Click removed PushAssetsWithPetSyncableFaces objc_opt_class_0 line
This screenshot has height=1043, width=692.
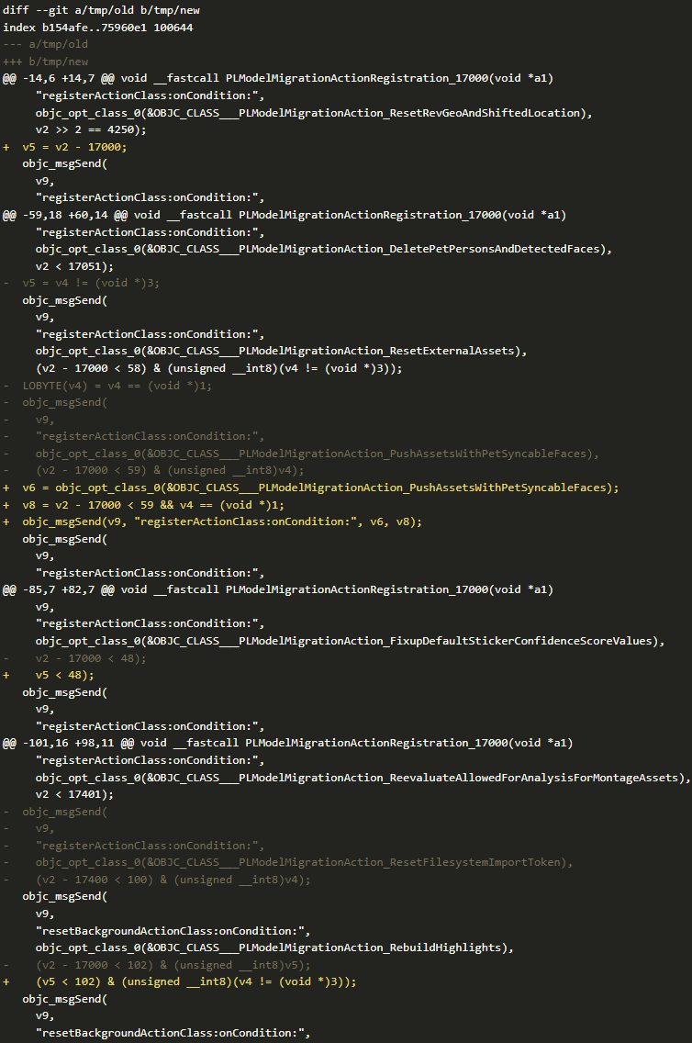click(x=301, y=454)
